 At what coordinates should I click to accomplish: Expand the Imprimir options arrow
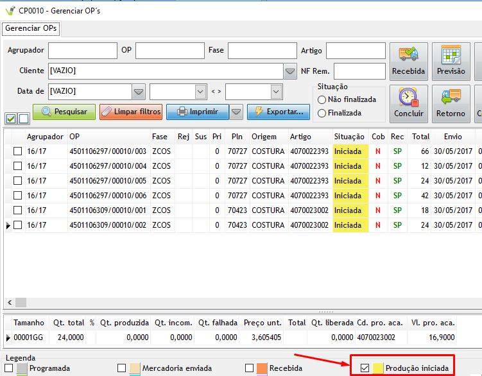pyautogui.click(x=237, y=112)
